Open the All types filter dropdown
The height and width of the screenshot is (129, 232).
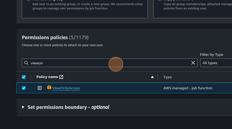pyautogui.click(x=216, y=63)
